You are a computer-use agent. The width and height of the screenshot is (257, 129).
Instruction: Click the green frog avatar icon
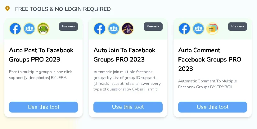pos(43,29)
